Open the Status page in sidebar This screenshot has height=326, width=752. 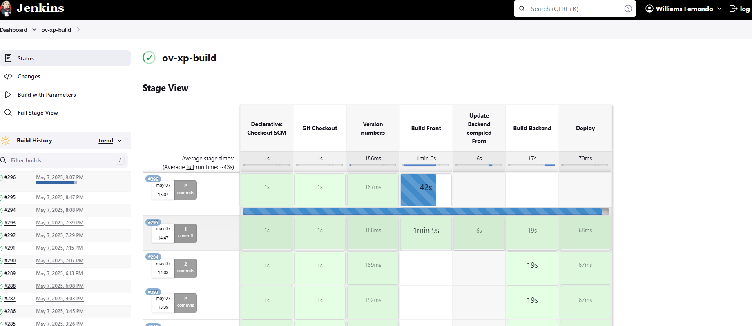pos(65,58)
